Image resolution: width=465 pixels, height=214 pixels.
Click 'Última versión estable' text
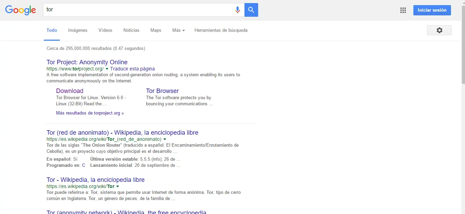[114, 159]
